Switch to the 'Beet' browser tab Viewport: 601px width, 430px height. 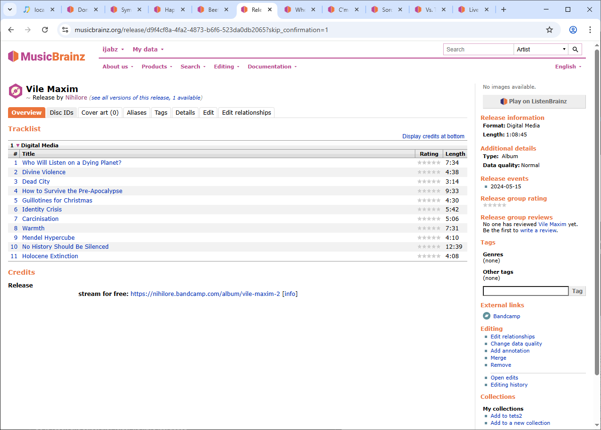click(213, 9)
